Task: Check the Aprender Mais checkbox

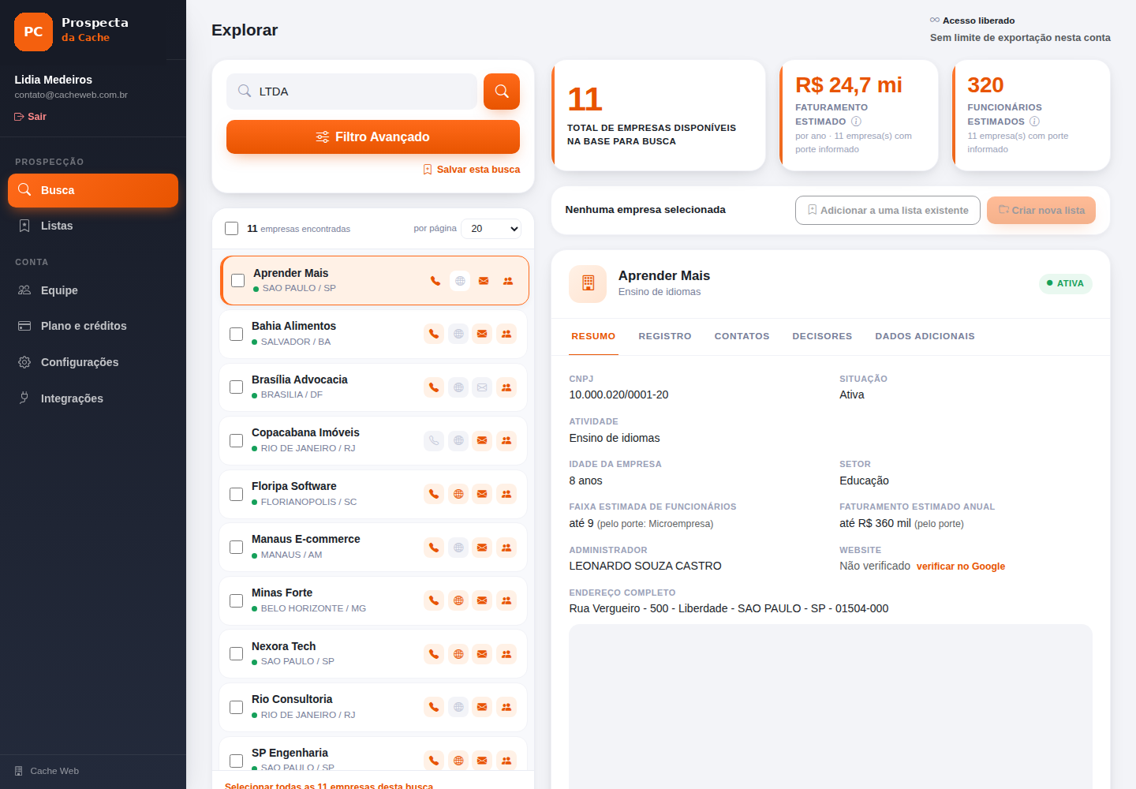Action: pyautogui.click(x=237, y=281)
